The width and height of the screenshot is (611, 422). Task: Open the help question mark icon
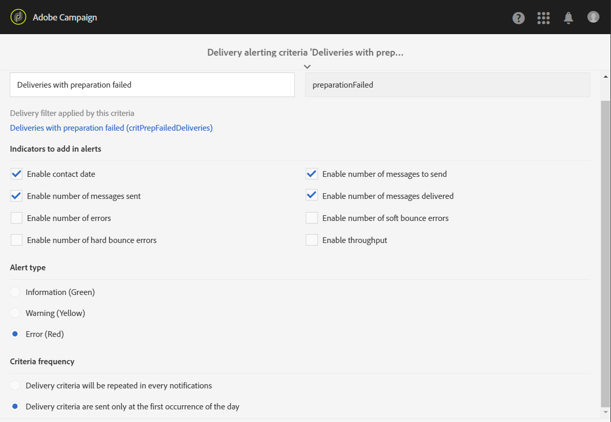(x=519, y=18)
